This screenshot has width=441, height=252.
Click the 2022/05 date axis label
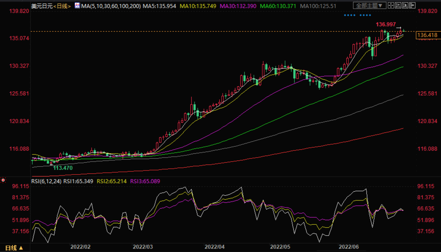[280, 247]
